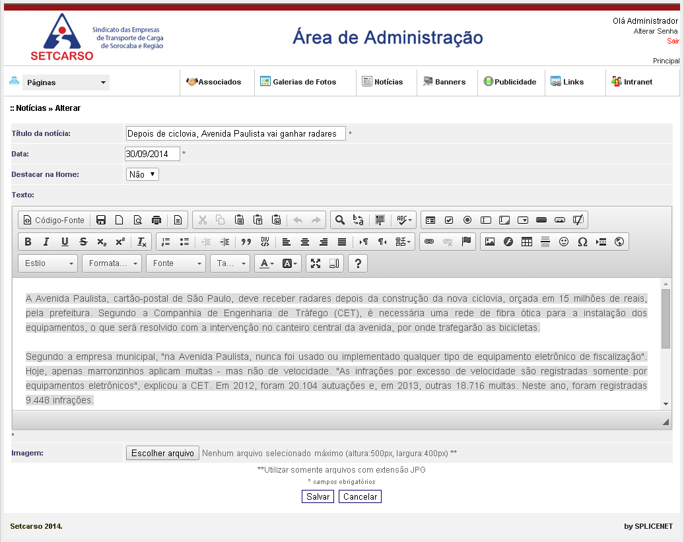Click the Cancelar button

360,496
